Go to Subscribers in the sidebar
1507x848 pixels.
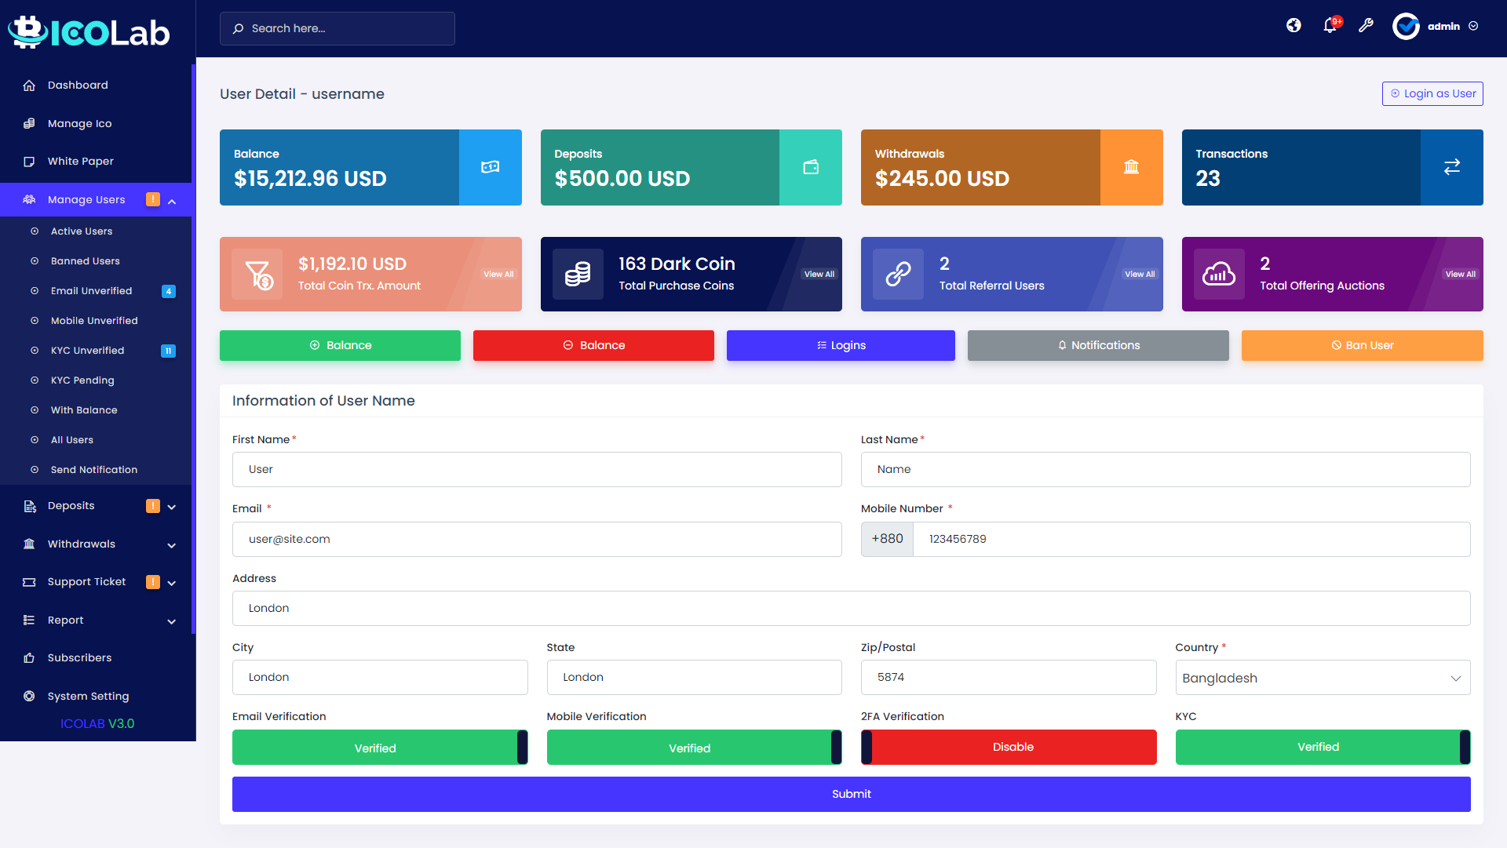pyautogui.click(x=79, y=658)
